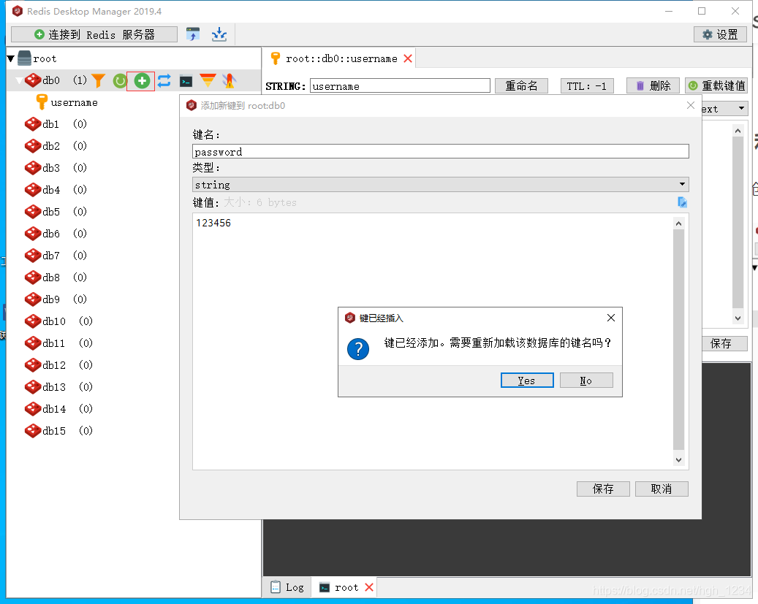
Task: Click the 重命名 rename button
Action: tap(521, 85)
